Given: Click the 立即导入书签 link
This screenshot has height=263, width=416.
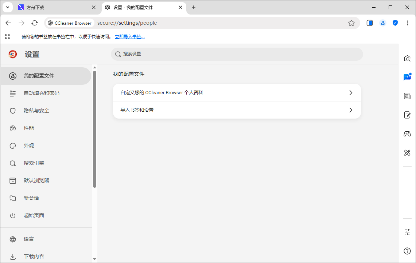Looking at the screenshot, I should click(130, 36).
